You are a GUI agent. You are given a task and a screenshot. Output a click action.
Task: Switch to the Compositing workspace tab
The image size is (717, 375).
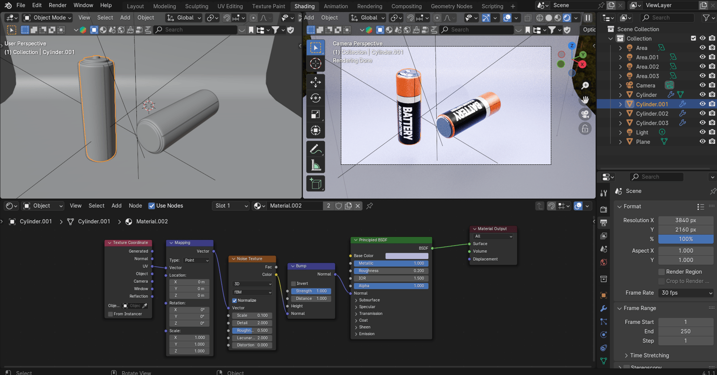click(406, 6)
